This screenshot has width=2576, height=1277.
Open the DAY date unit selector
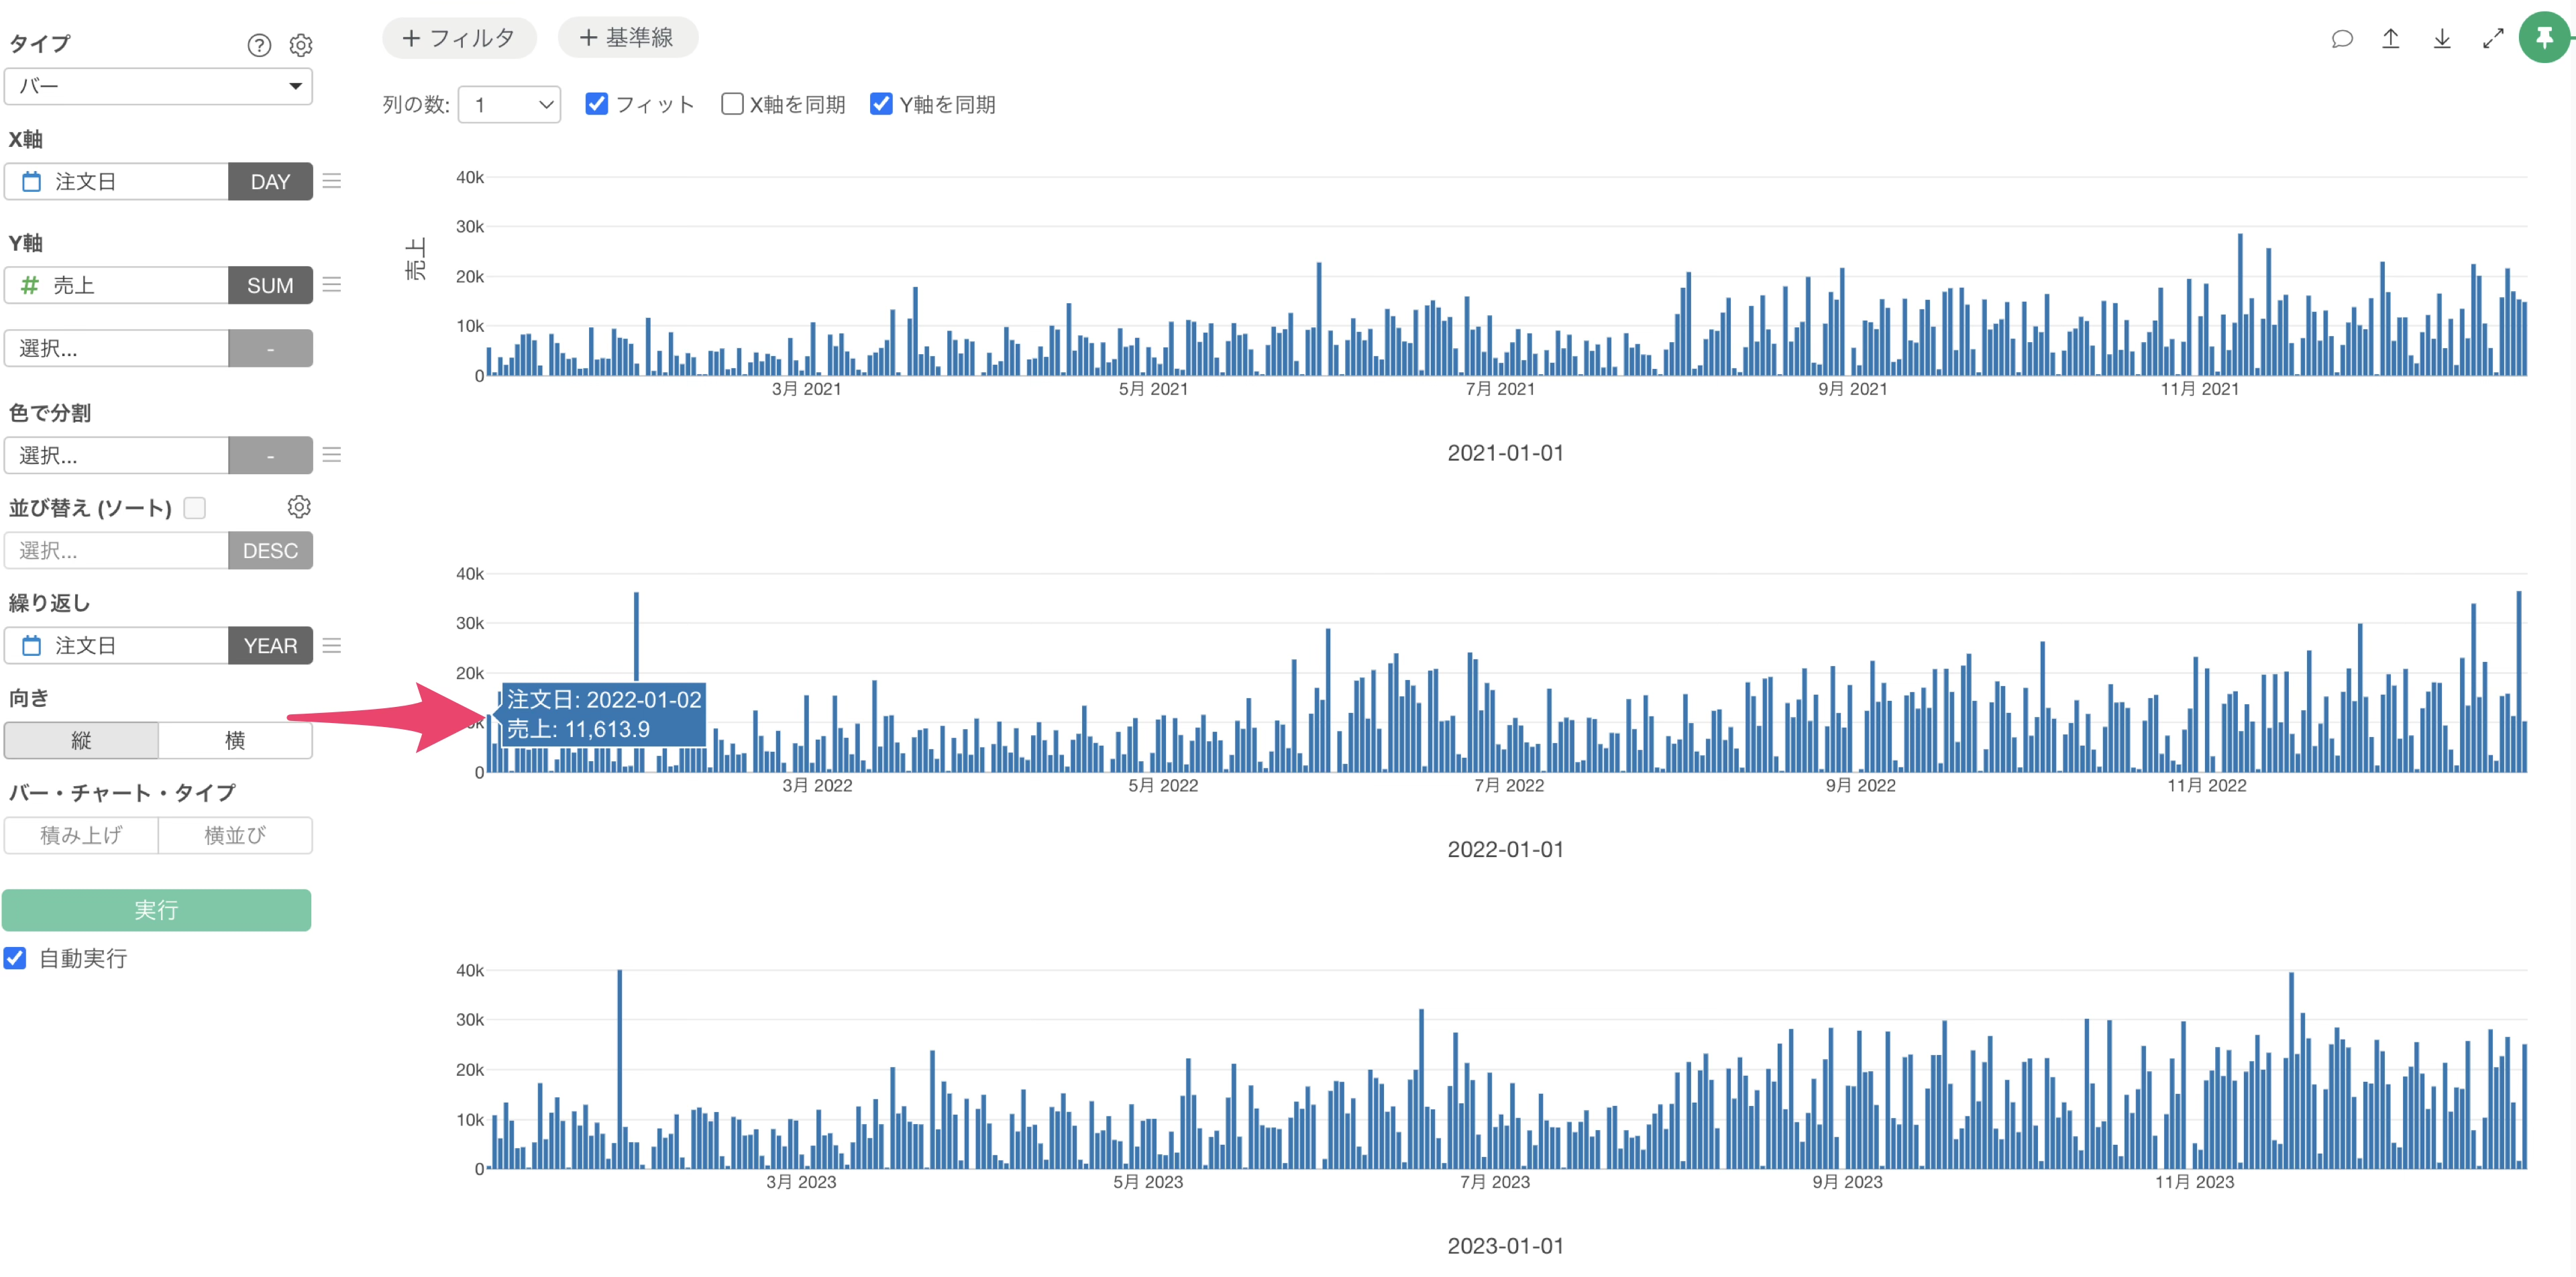[270, 182]
